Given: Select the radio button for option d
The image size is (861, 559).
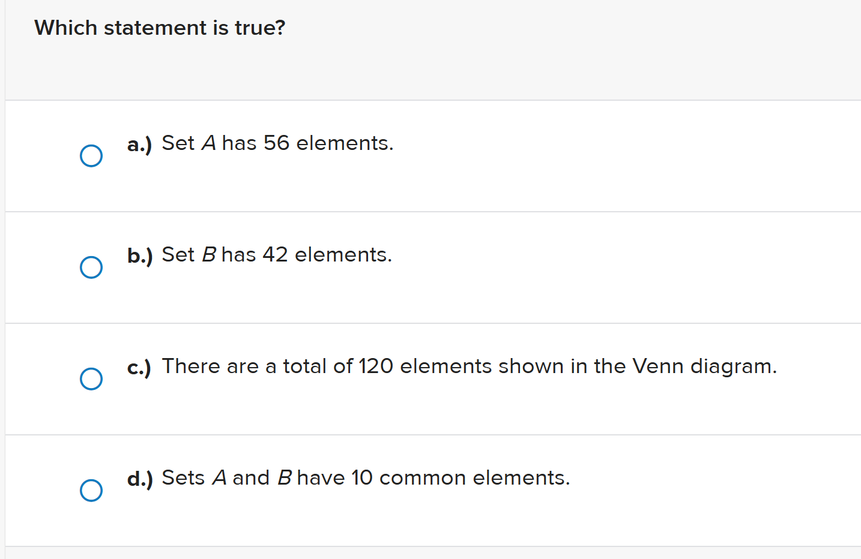Looking at the screenshot, I should [91, 490].
